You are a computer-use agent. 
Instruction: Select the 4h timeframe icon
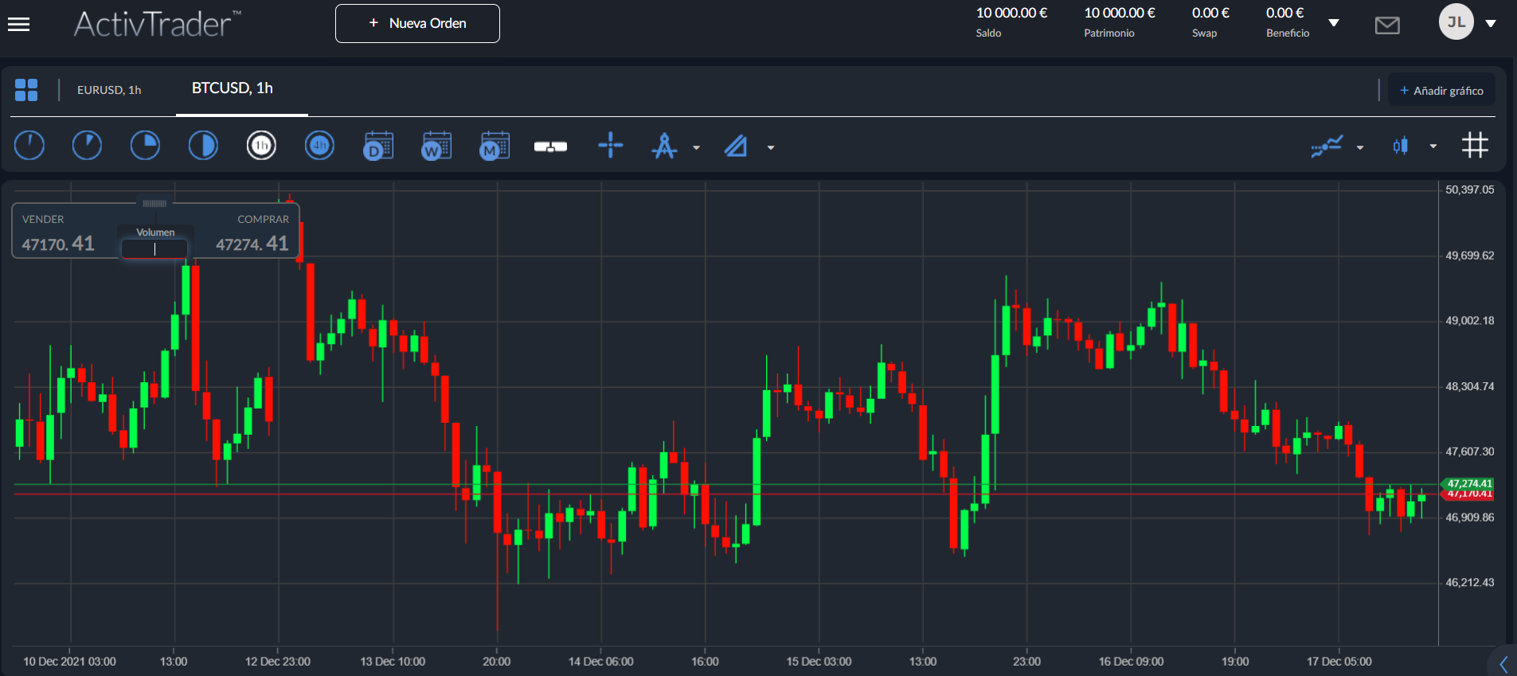click(x=319, y=146)
